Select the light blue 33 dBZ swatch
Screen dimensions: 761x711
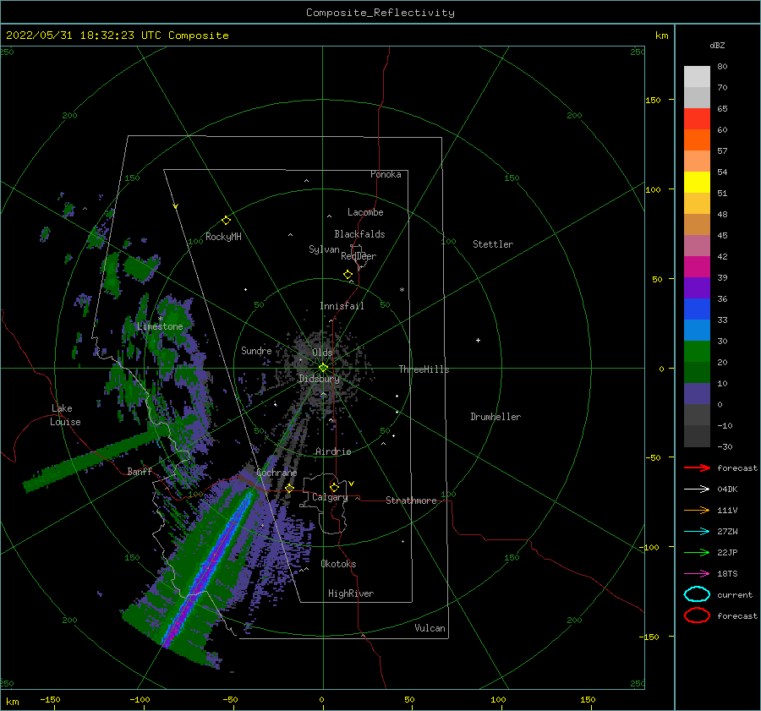pyautogui.click(x=697, y=330)
